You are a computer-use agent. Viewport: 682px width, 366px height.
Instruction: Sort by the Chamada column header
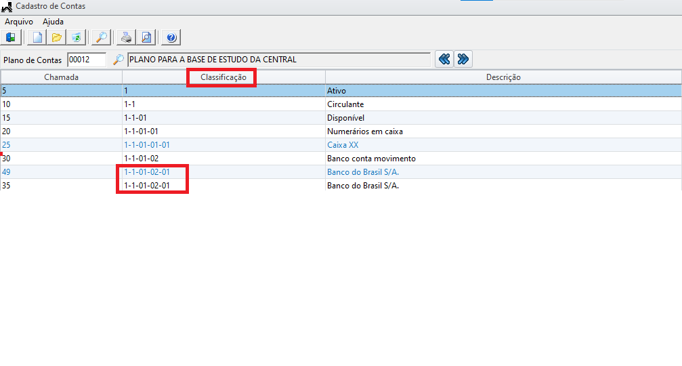pos(62,77)
